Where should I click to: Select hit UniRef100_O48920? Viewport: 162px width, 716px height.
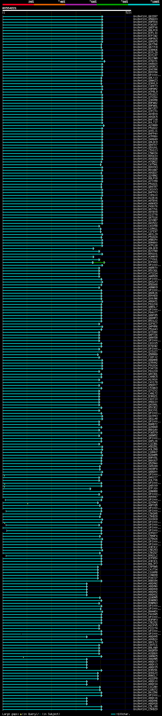coord(145,64)
